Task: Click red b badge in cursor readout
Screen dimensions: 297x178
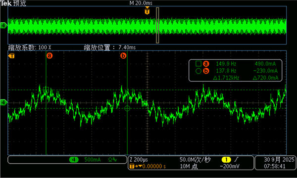Action: pos(206,71)
